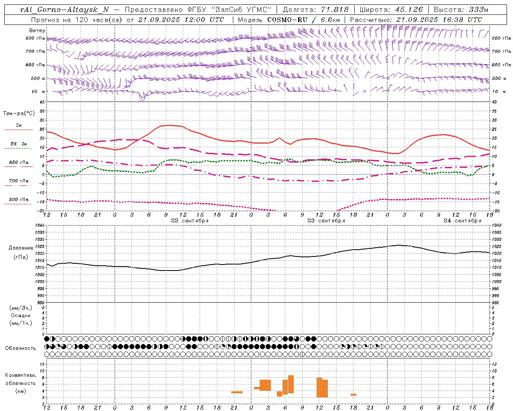Click the 'Осадки' precipitation label
The height and width of the screenshot is (411, 513).
[21, 315]
